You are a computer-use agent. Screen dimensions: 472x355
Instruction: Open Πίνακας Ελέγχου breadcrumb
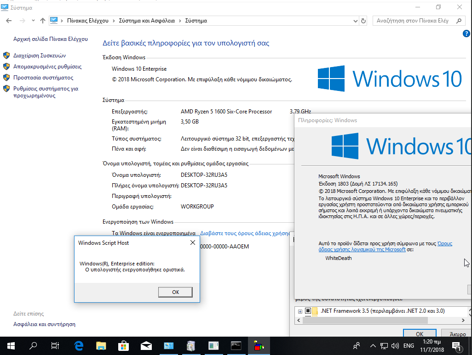(x=87, y=21)
